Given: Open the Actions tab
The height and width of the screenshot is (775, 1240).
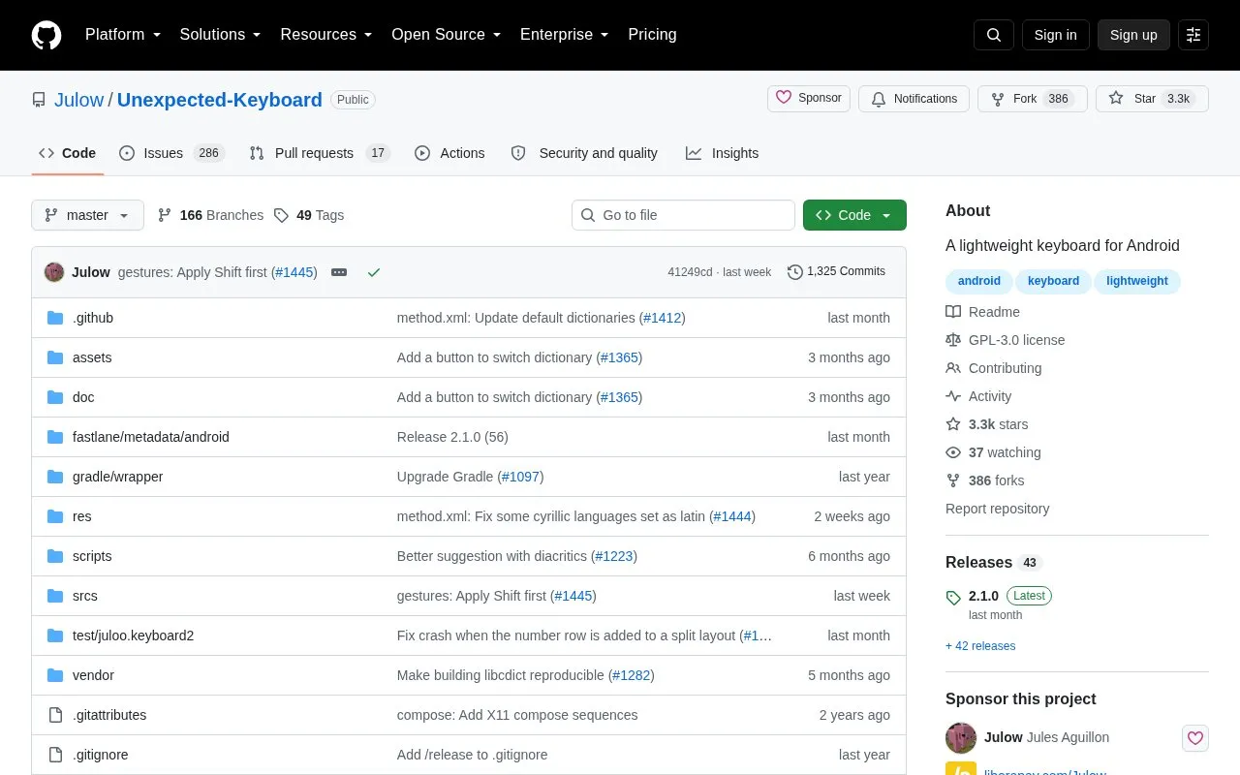Looking at the screenshot, I should 449,153.
